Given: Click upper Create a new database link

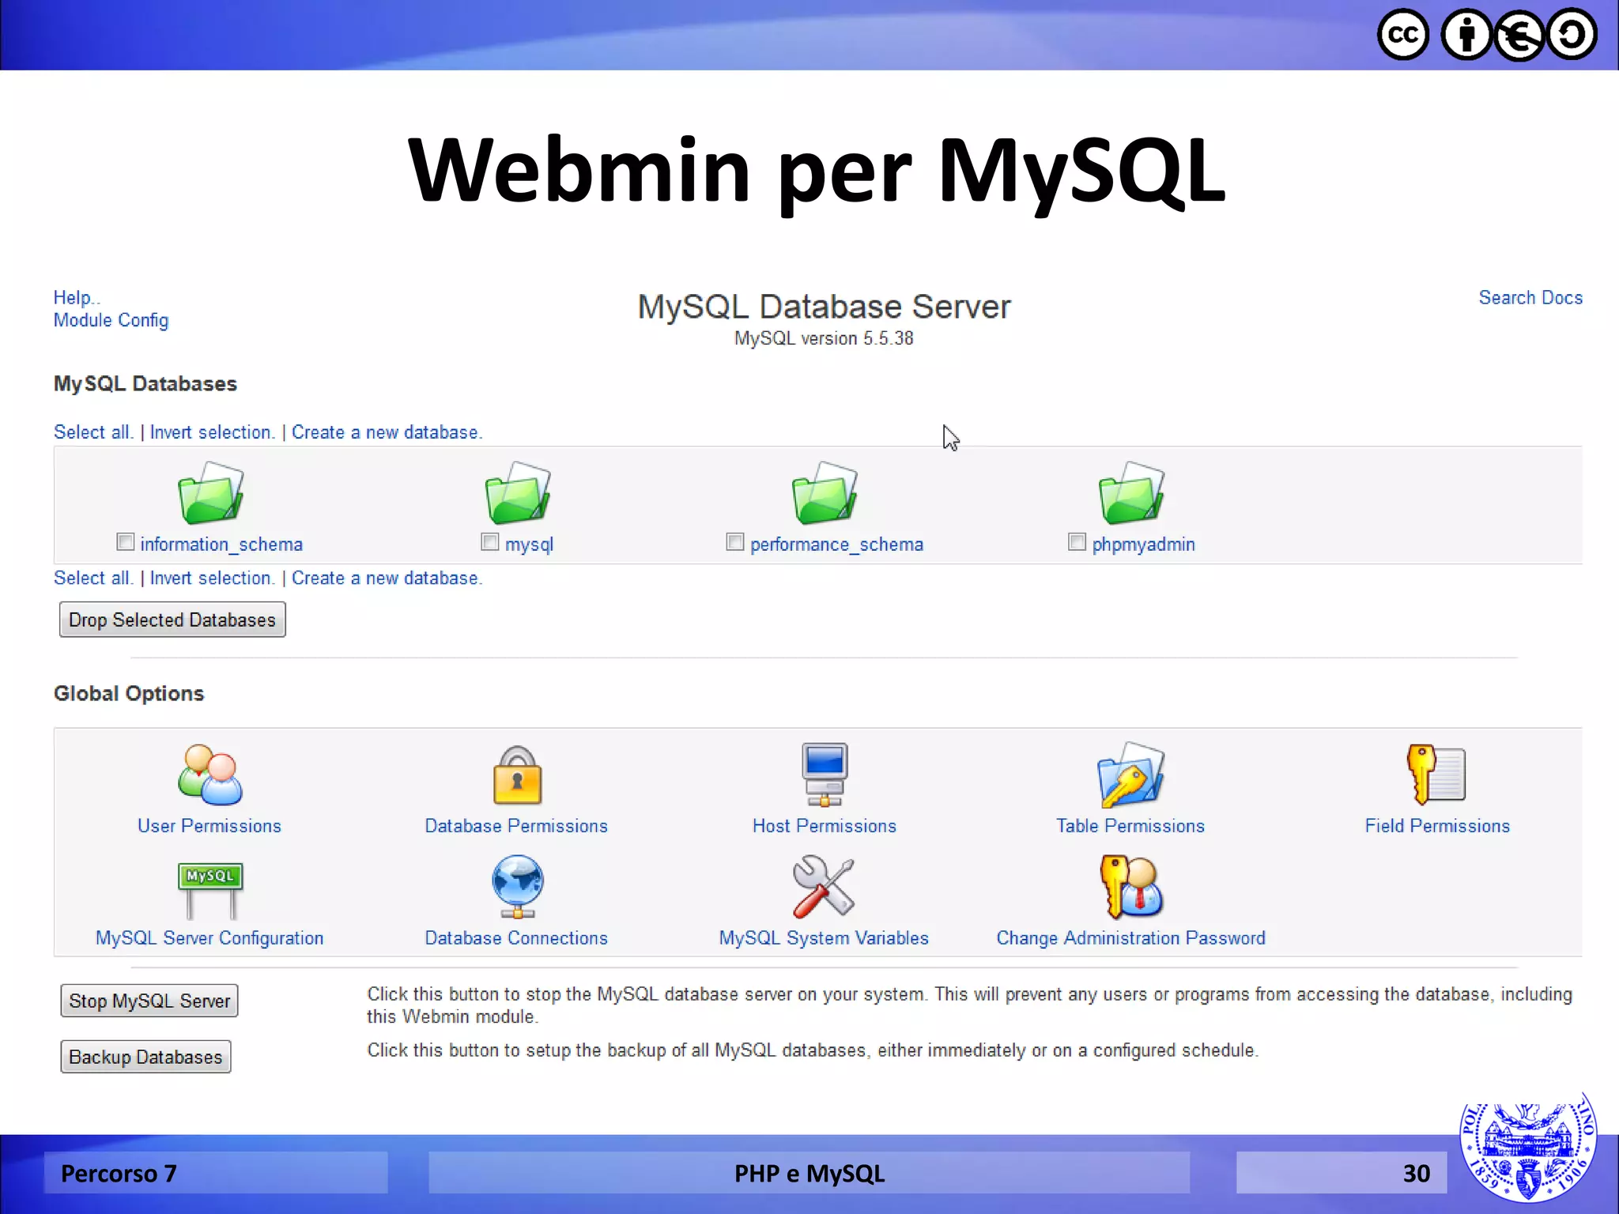Looking at the screenshot, I should (387, 432).
